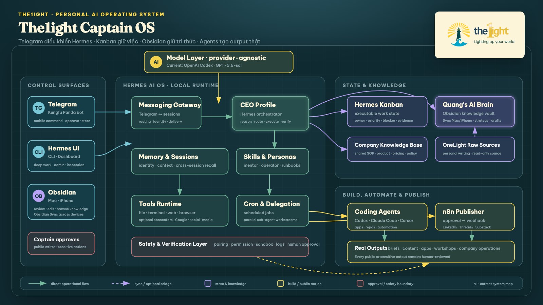Click the Cron & Delegation heading

(271, 204)
